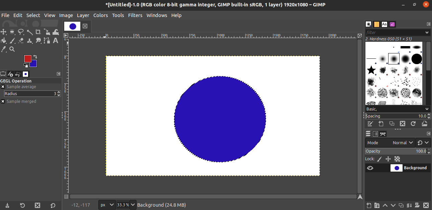Switch to the Fonts tab
This screenshot has width=432, height=210.
coord(384,24)
